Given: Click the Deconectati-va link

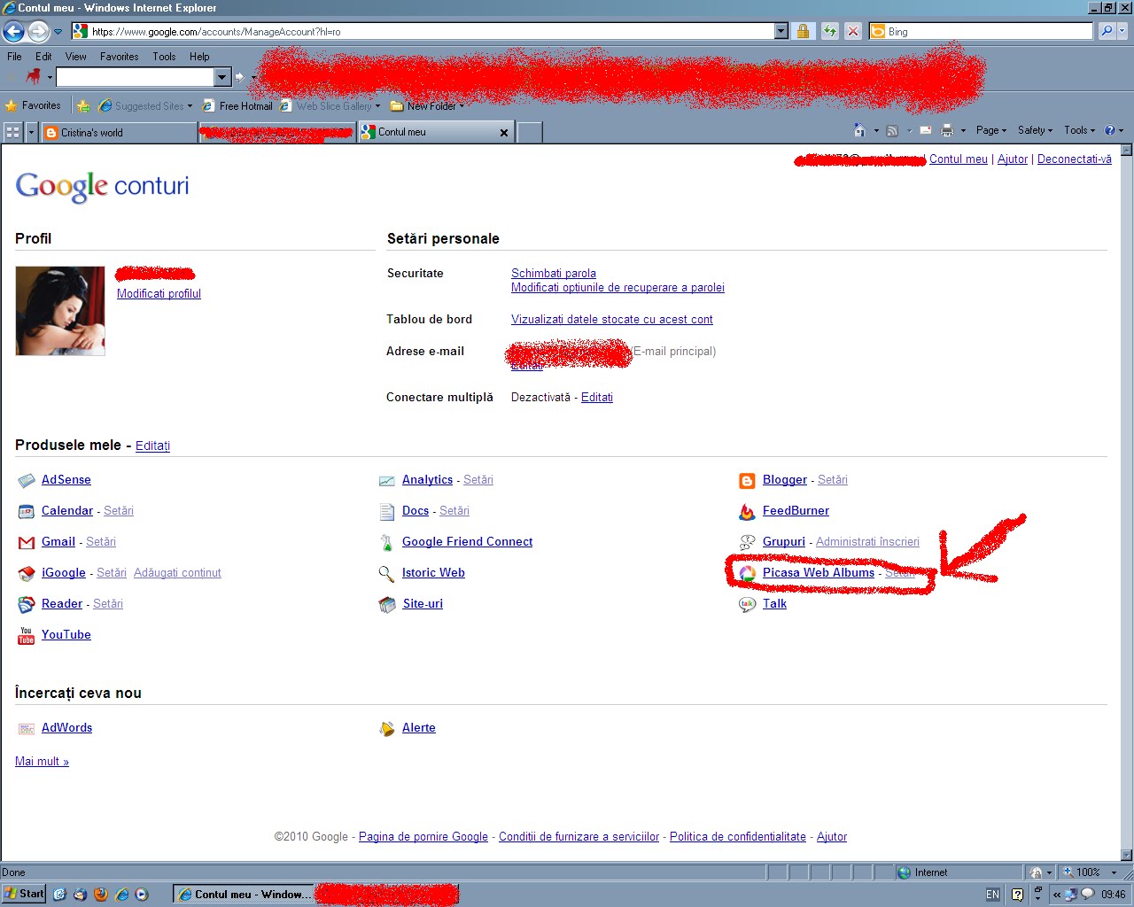Looking at the screenshot, I should point(1075,159).
